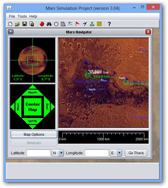Maximize the Mars Simulation Project window
This screenshot has height=188, width=168.
(142, 7)
